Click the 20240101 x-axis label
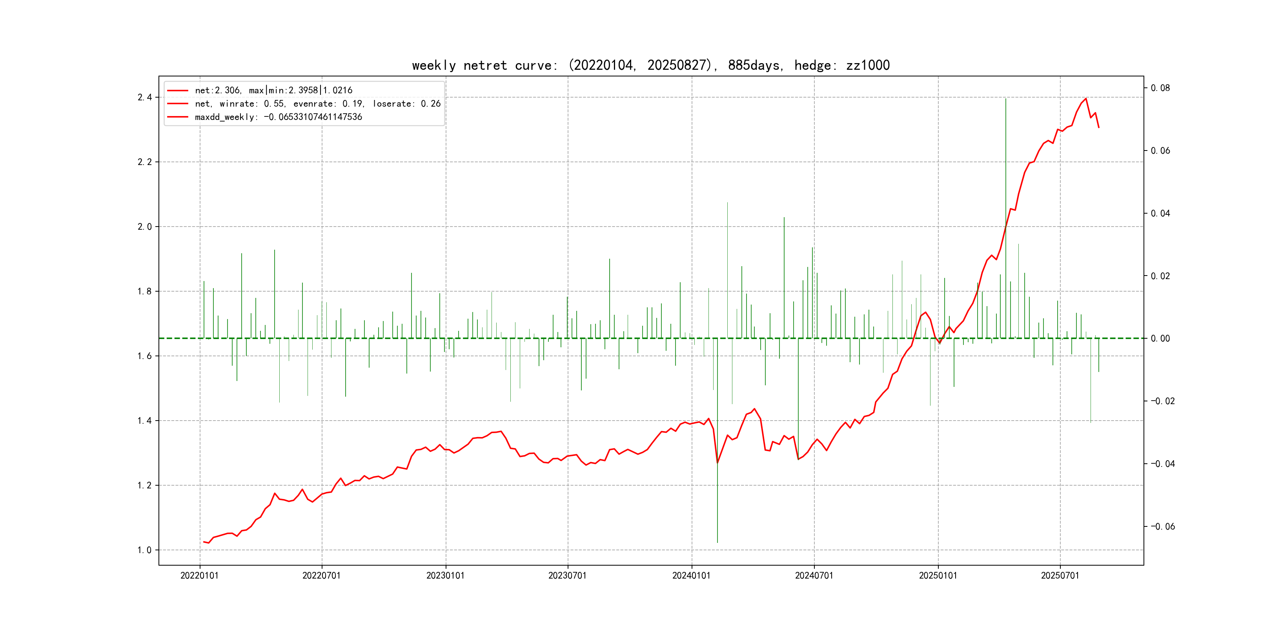 (x=691, y=575)
